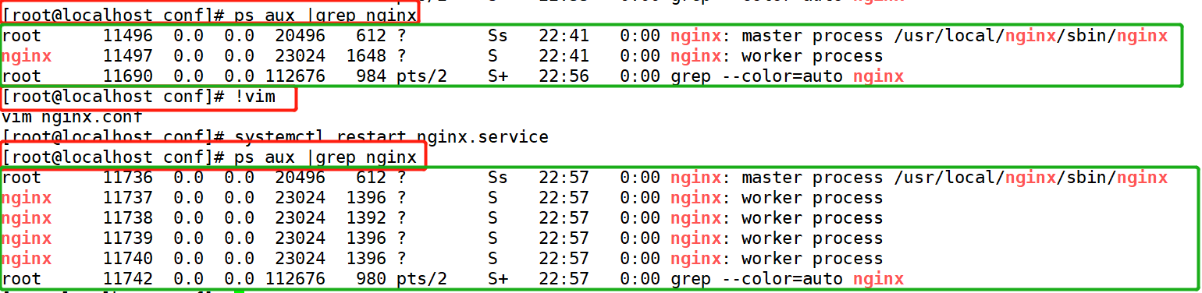Click the 'ps aux |grep nginx' command above PID 11736
This screenshot has height=293, width=1202.
tap(325, 157)
